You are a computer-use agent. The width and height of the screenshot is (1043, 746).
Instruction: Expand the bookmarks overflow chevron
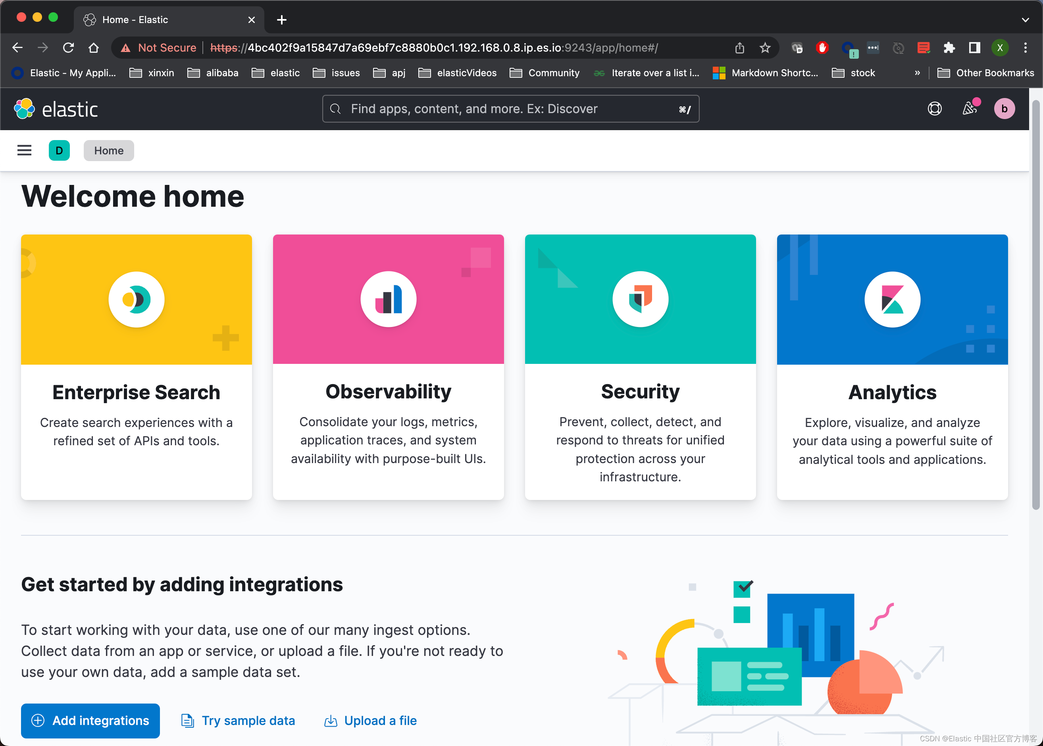[x=917, y=73]
